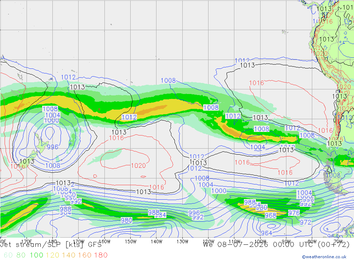Click the 180 knots legend value
Image resolution: width=354 pixels, height=260 pixels.
click(101, 255)
